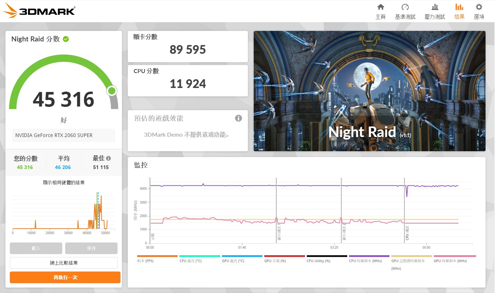Click 平均 score value 46 206
The image size is (495, 293).
pos(63,167)
